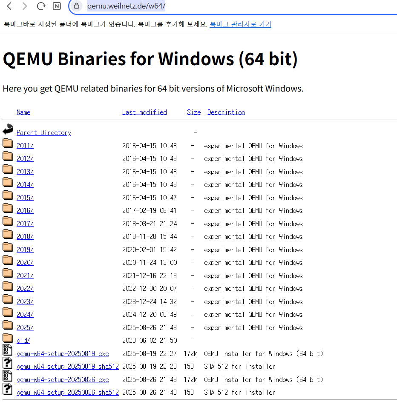Click the folder icon beside 2022/
The height and width of the screenshot is (402, 397).
click(8, 286)
